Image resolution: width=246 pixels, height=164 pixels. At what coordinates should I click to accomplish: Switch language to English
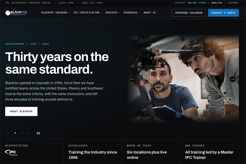click(x=217, y=3)
